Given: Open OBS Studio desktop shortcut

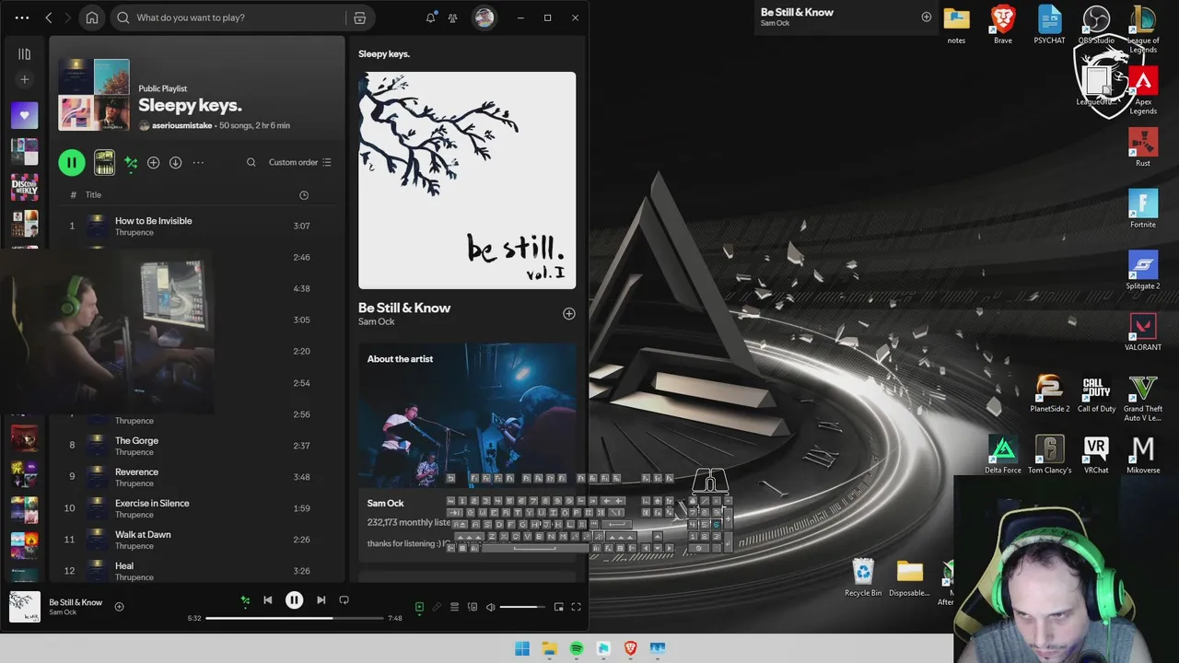Looking at the screenshot, I should coord(1096,24).
